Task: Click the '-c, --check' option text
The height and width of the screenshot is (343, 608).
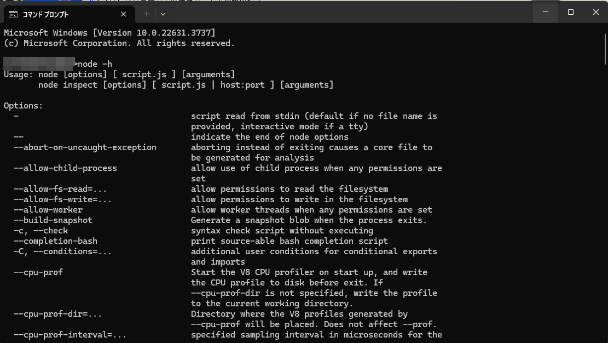Action: (40, 231)
